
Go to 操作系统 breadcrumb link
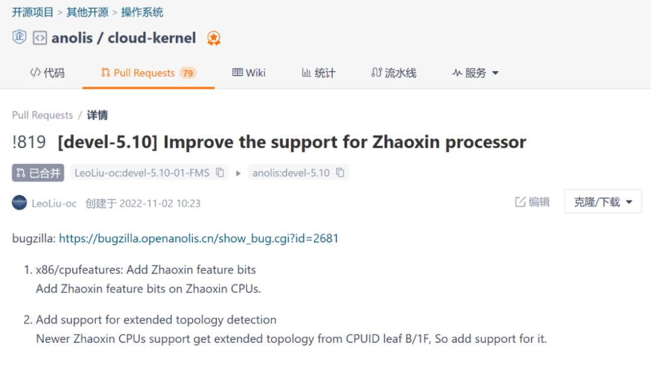142,13
